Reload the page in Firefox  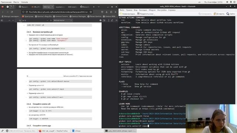[12, 12]
